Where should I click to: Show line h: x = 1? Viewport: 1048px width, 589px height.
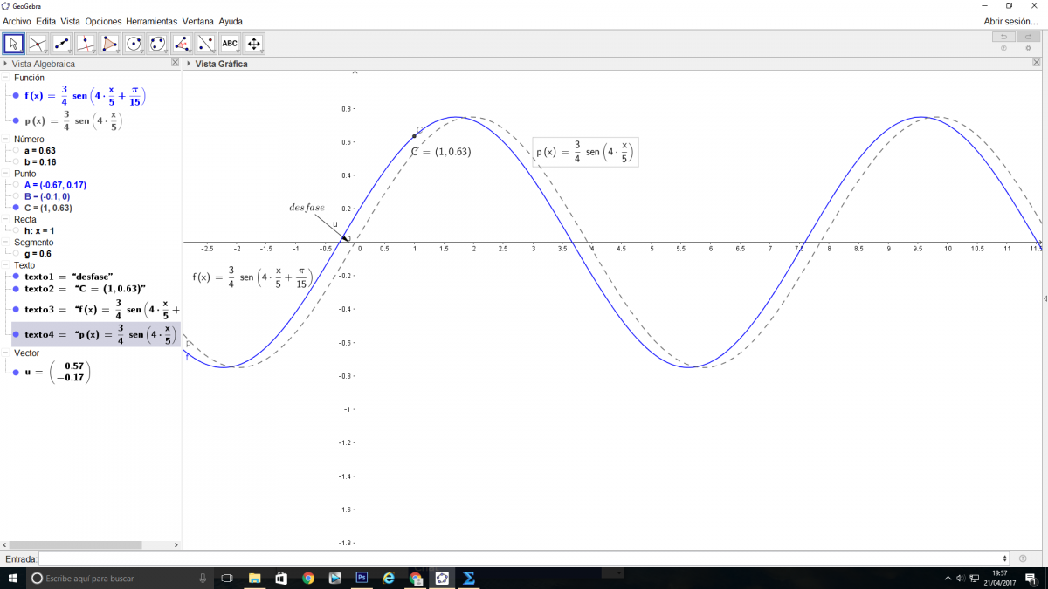point(16,231)
